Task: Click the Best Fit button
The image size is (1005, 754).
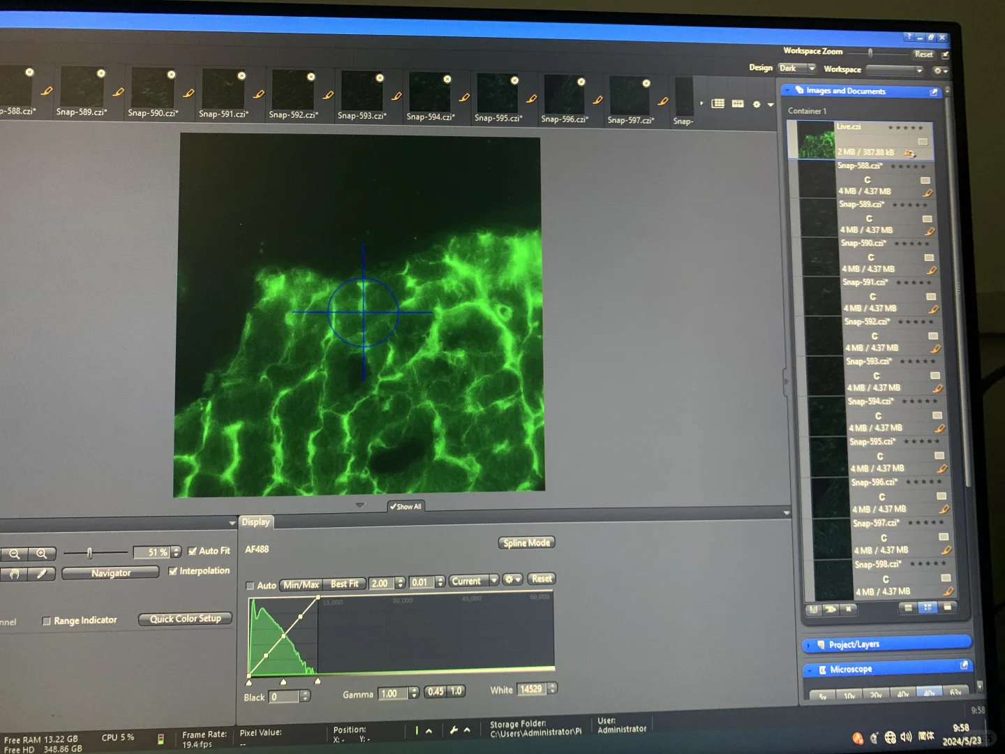Action: point(345,584)
